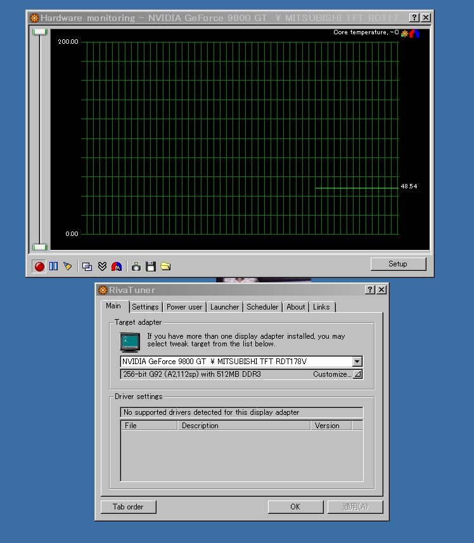Click the top handle of graph vertical slider
474x543 pixels.
[40, 32]
